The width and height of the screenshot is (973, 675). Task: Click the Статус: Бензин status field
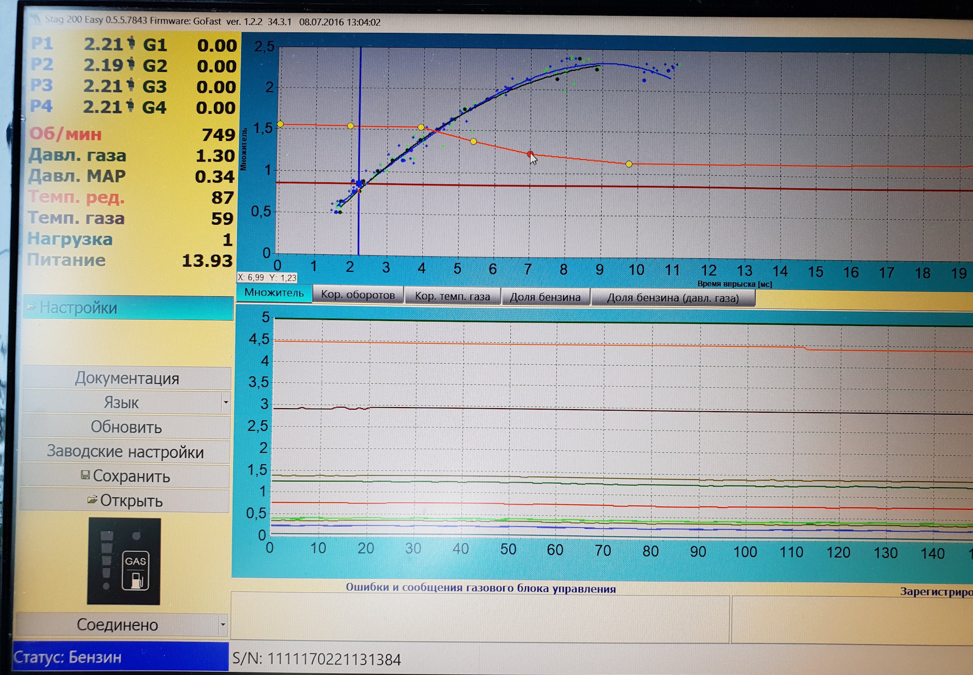tap(121, 657)
